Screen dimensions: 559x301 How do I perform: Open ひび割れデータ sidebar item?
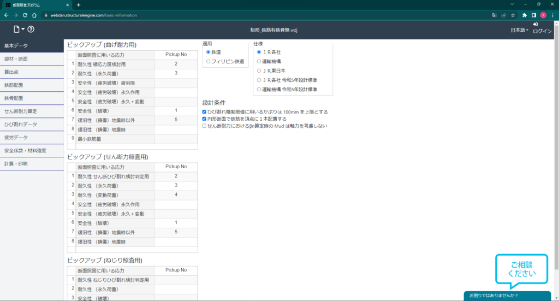pyautogui.click(x=32, y=125)
